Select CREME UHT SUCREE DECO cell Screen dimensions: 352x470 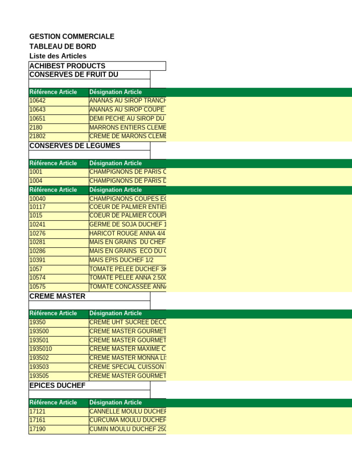(x=127, y=323)
